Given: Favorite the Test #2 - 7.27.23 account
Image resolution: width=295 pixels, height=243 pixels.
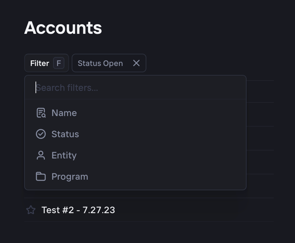Looking at the screenshot, I should [31, 210].
